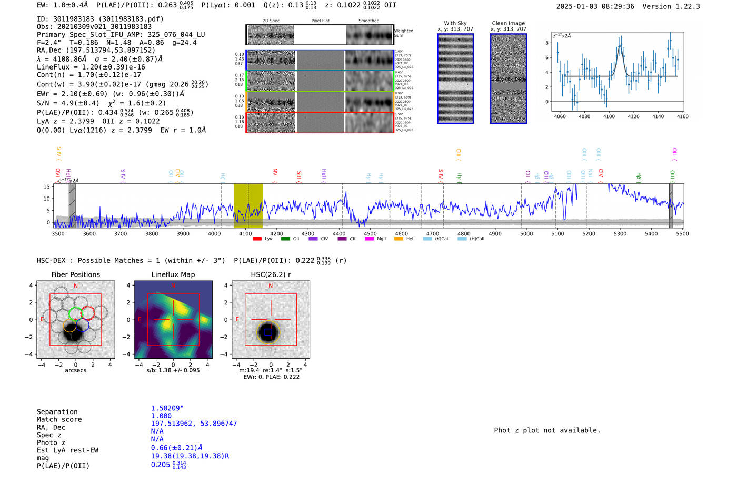This screenshot has height=502, width=737.
Task: Click the hatched gray band near 5460 Å
Action: pyautogui.click(x=671, y=205)
